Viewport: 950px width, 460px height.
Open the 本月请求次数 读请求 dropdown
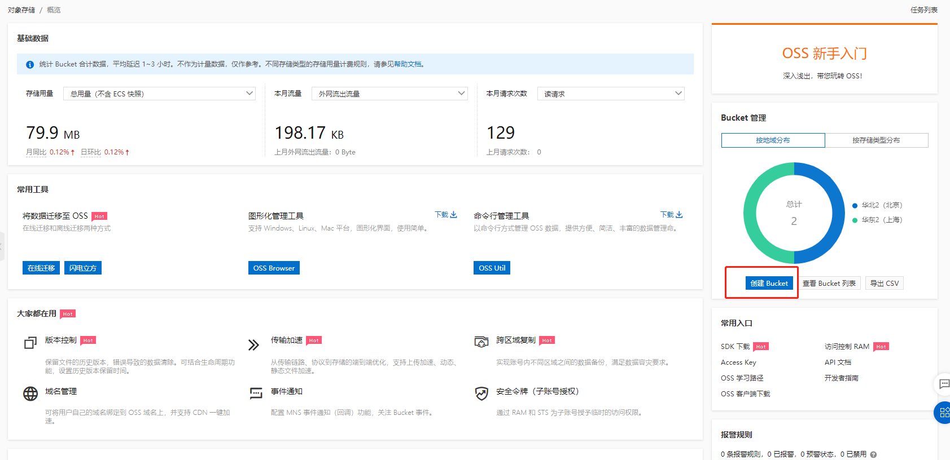(x=611, y=94)
